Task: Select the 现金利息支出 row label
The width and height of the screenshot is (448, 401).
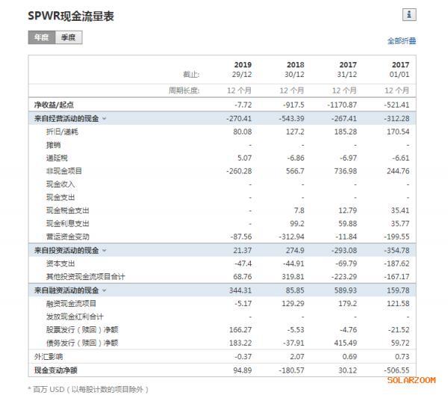Action: pyautogui.click(x=68, y=224)
